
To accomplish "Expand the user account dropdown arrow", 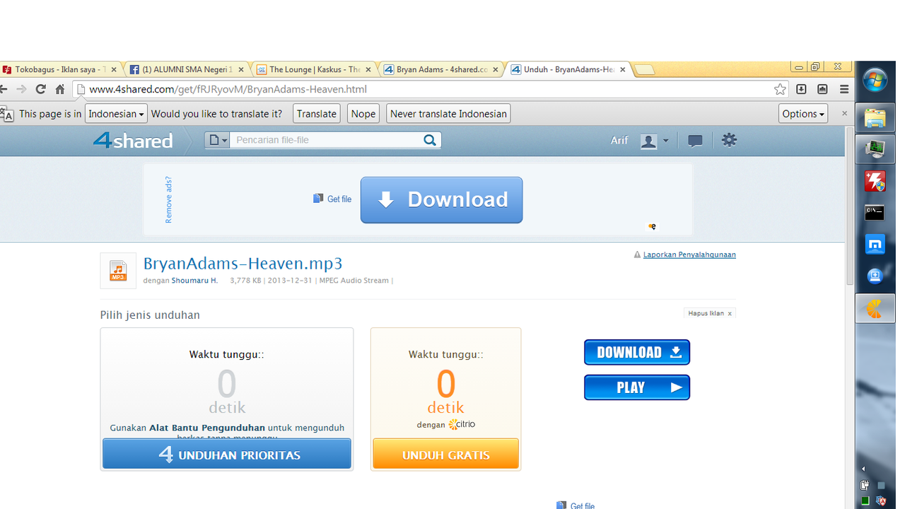I will pyautogui.click(x=665, y=141).
